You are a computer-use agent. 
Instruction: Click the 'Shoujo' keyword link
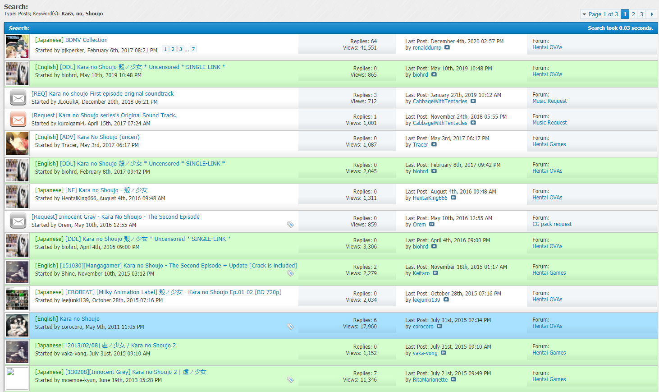[94, 14]
